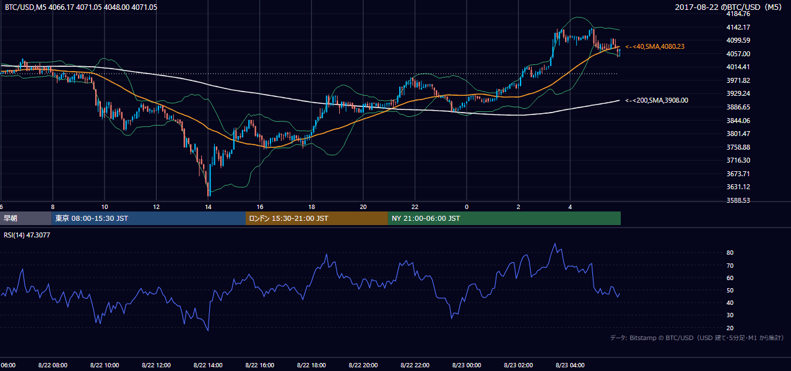Image resolution: width=791 pixels, height=371 pixels.
Task: Click RSI axis level 40
Action: tap(730, 302)
